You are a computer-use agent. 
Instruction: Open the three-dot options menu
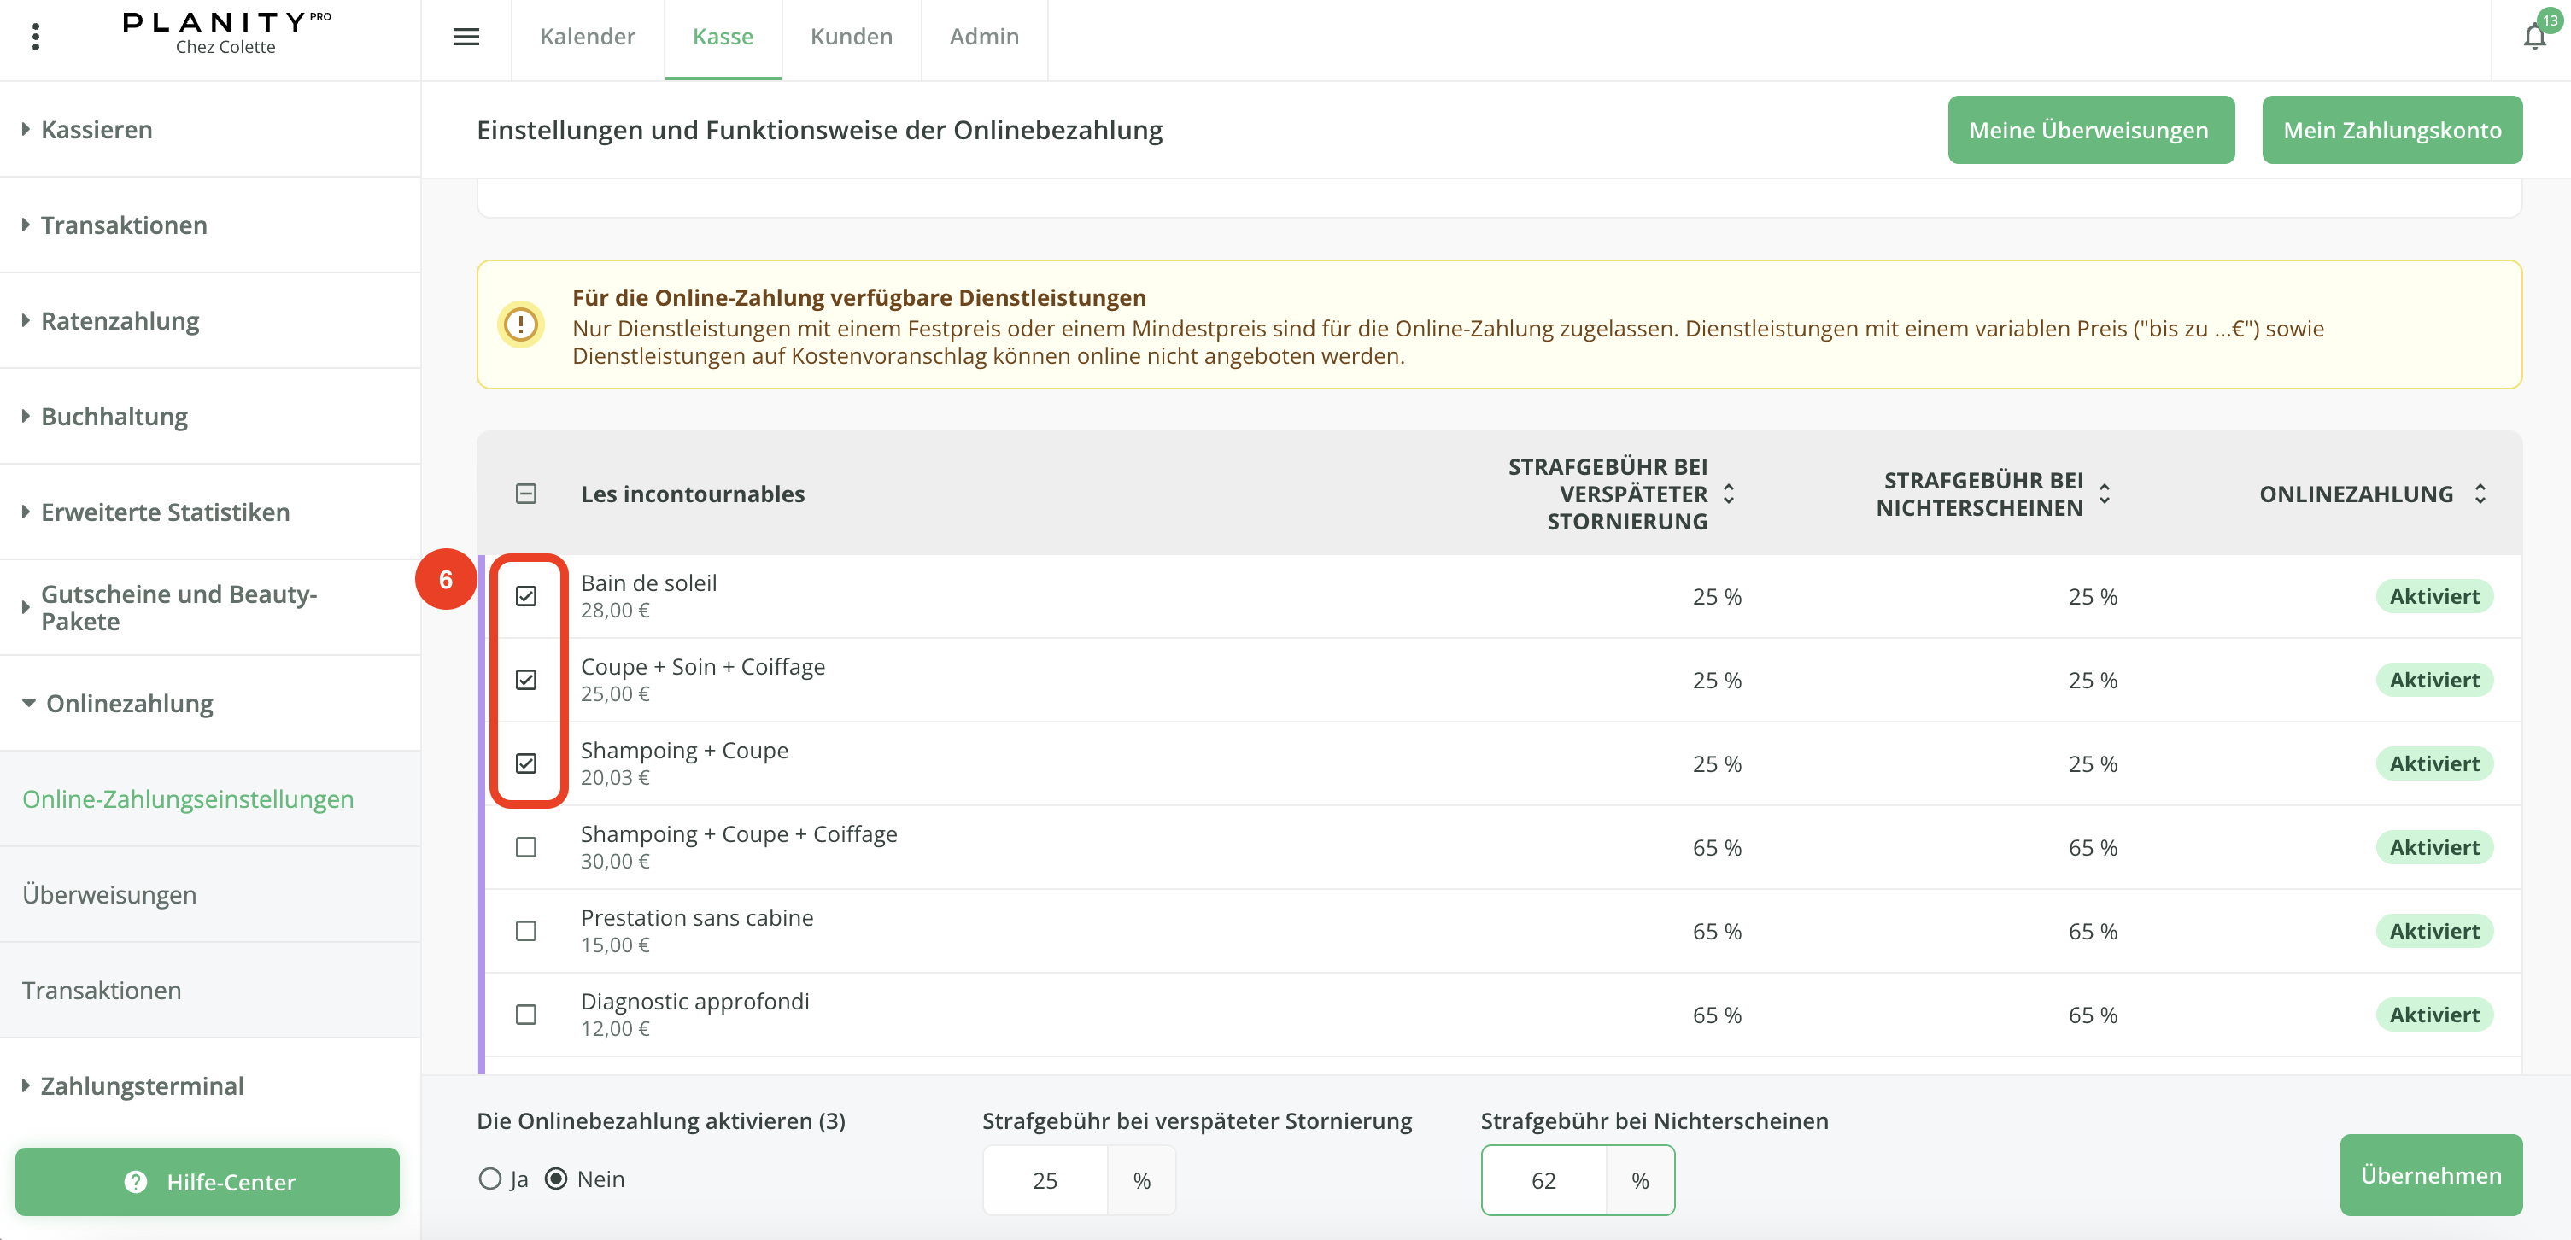coord(36,37)
